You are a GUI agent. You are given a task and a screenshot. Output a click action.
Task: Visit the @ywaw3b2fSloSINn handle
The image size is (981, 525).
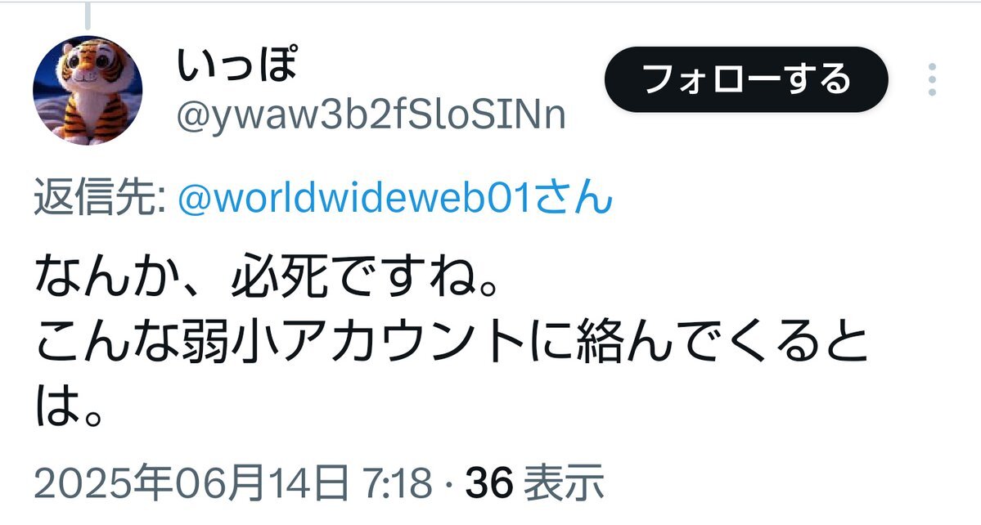pyautogui.click(x=371, y=115)
